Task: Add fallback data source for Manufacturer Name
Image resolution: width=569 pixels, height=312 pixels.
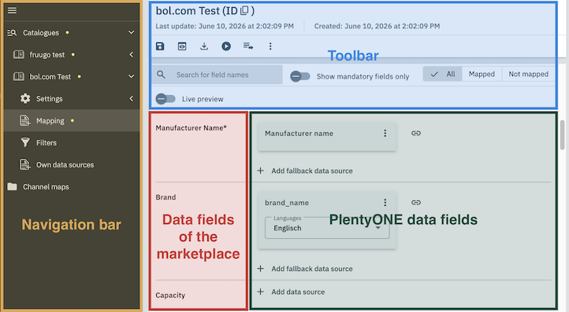Action: [x=305, y=171]
